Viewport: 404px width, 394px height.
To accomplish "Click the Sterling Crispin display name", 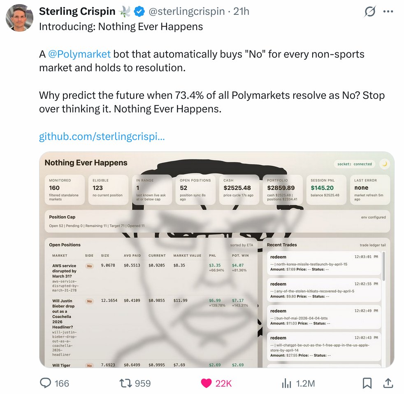I will 77,12.
